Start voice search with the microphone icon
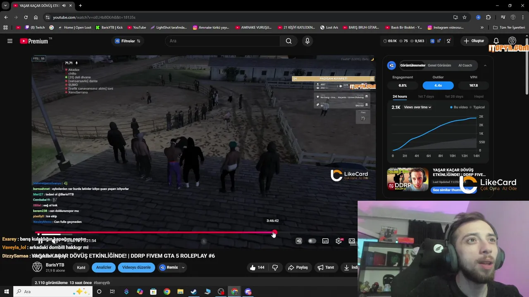This screenshot has height=297, width=529. click(x=307, y=41)
